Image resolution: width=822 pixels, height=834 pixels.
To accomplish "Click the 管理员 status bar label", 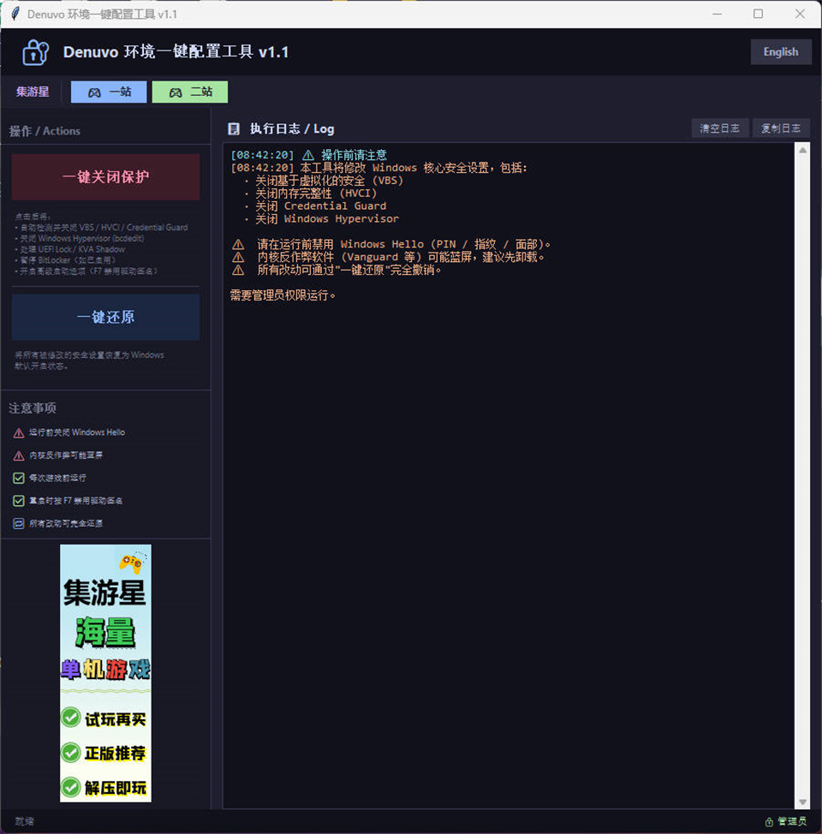I will (792, 822).
